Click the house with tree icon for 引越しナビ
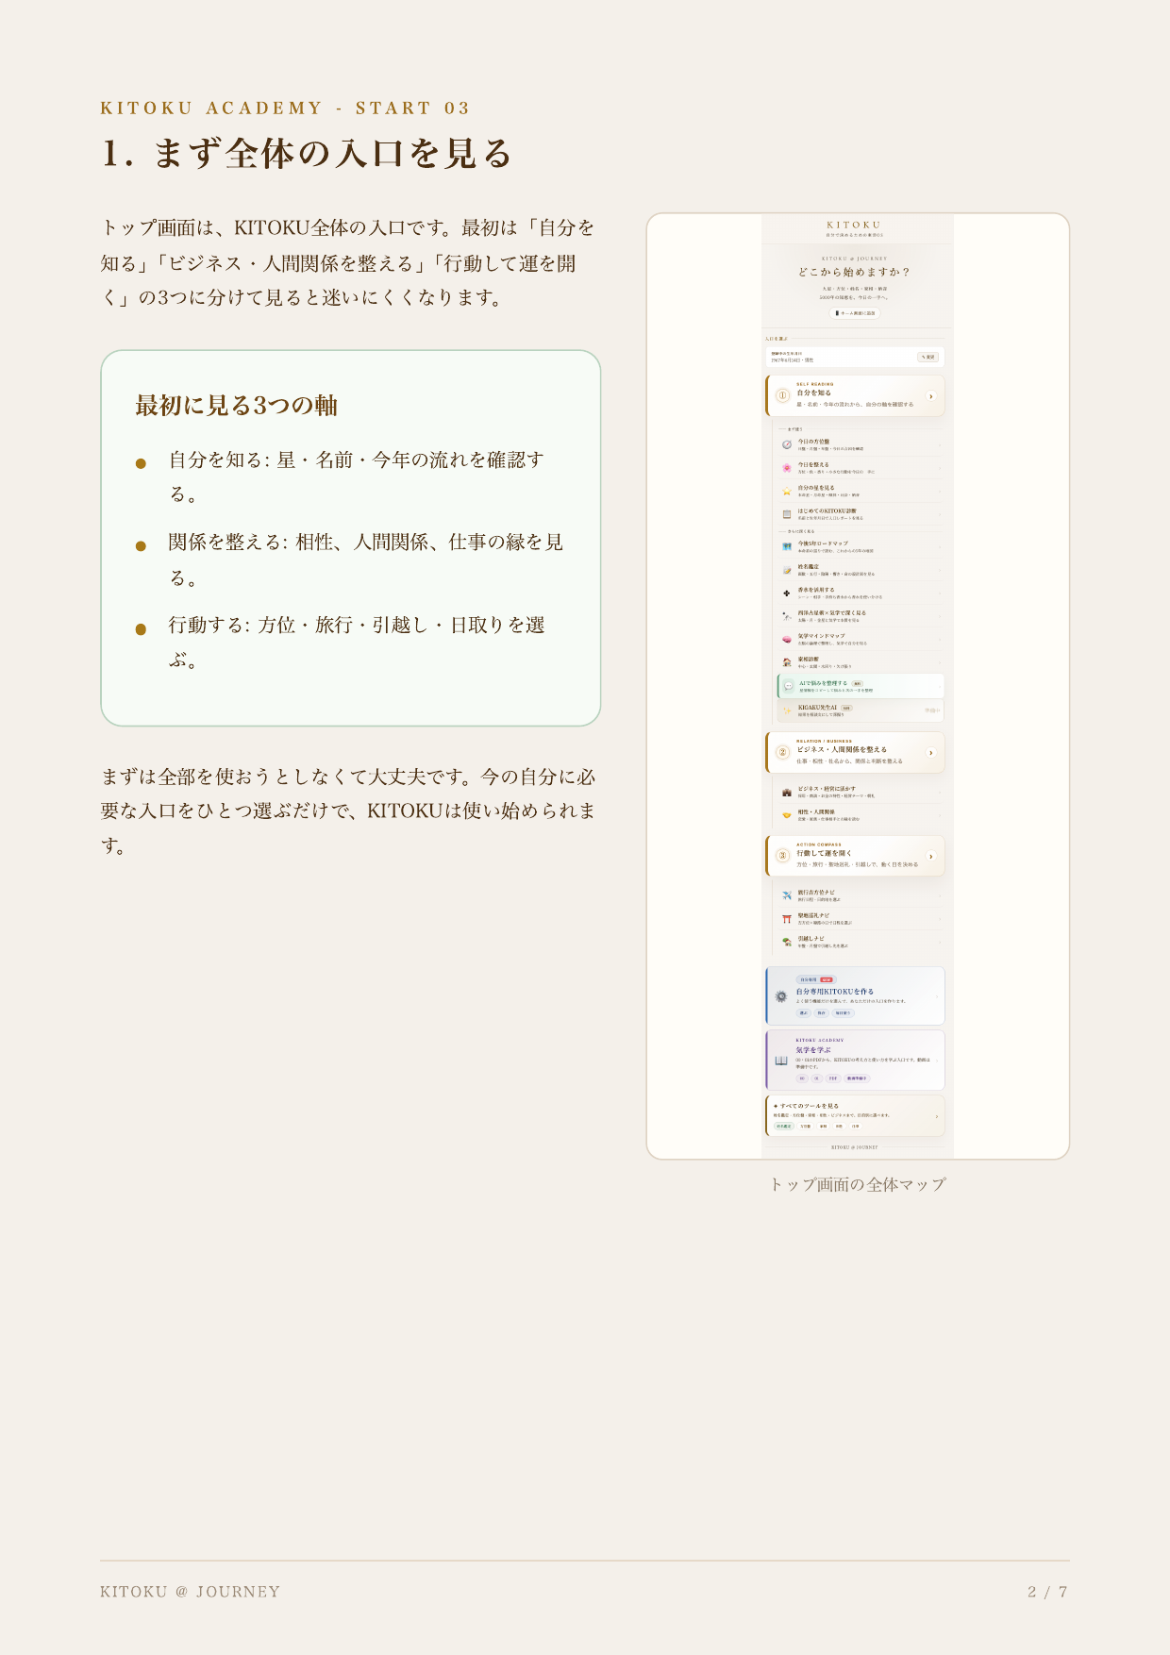The width and height of the screenshot is (1170, 1655). click(x=787, y=942)
